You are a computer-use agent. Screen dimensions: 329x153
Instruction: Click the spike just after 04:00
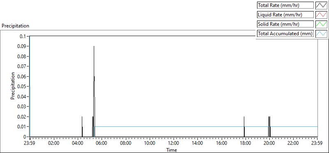[82, 127]
